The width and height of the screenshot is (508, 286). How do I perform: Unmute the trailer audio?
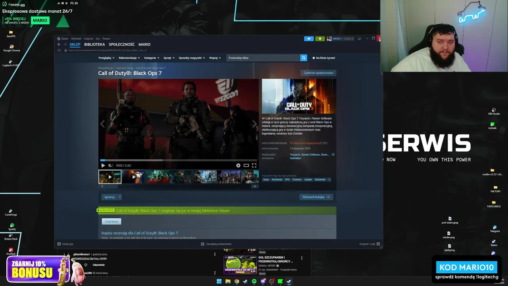[x=110, y=165]
